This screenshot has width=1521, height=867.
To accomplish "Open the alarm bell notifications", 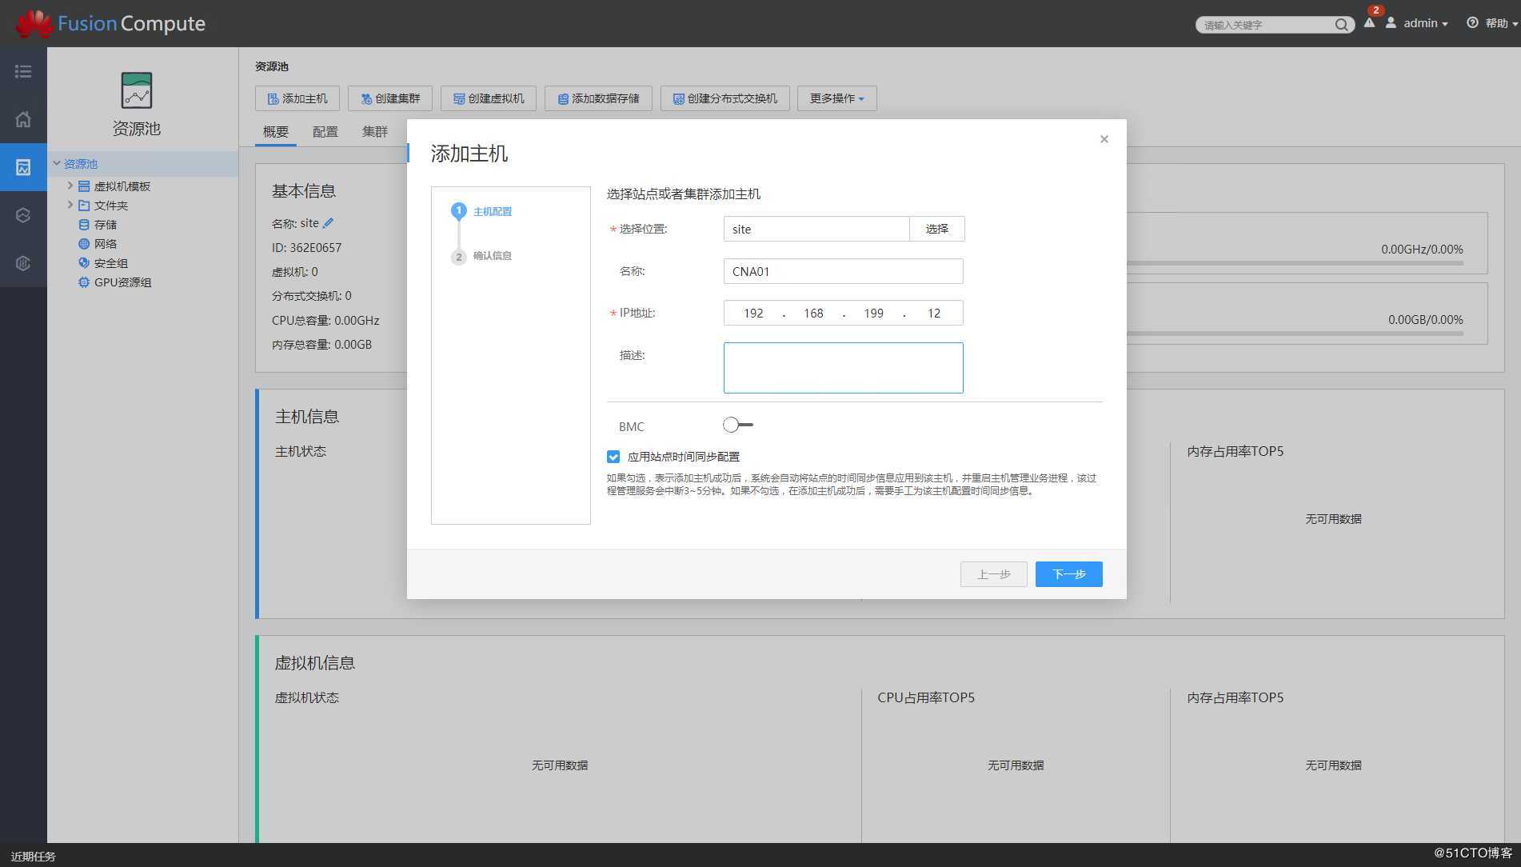I will (x=1370, y=22).
